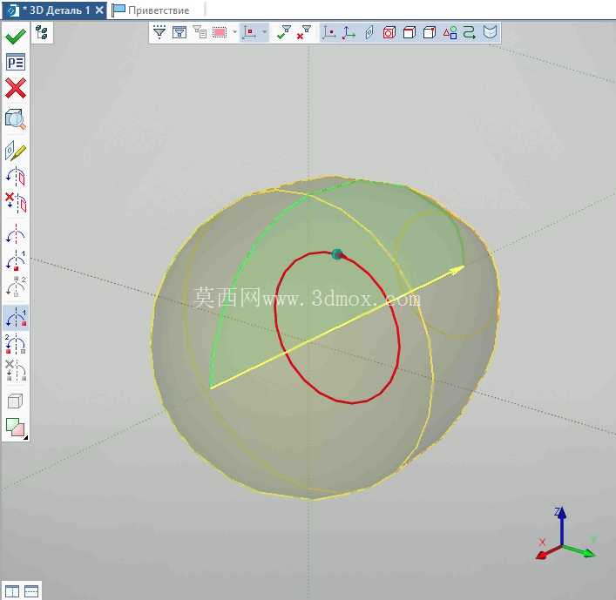This screenshot has width=616, height=600.
Task: Click the blue Z axis of triad
Action: (x=562, y=524)
